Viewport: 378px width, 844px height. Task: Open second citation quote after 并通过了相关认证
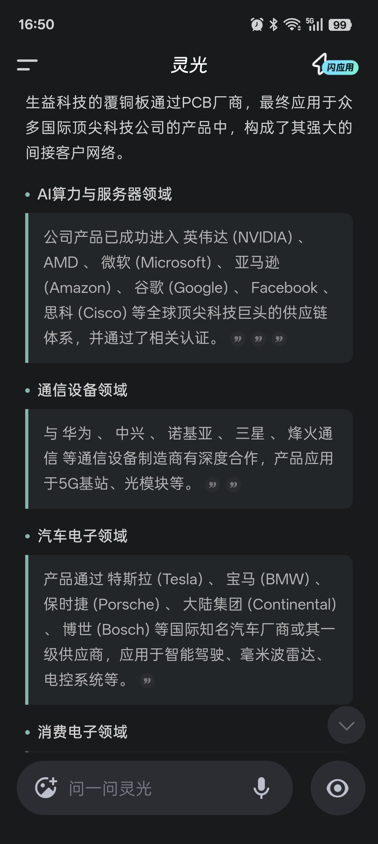[258, 339]
